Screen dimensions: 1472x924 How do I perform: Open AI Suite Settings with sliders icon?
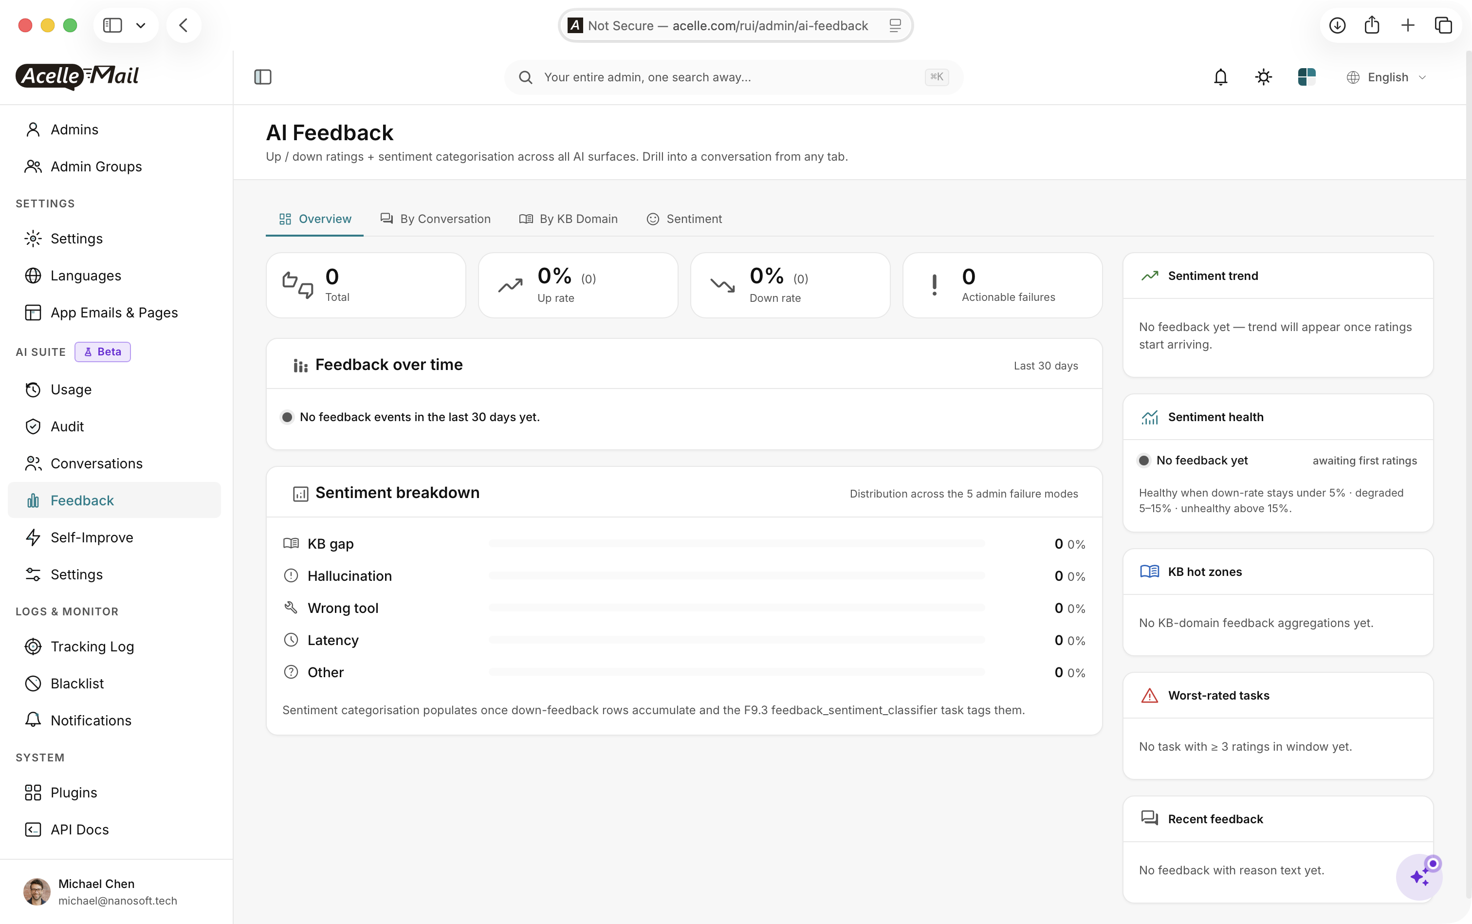click(x=114, y=574)
